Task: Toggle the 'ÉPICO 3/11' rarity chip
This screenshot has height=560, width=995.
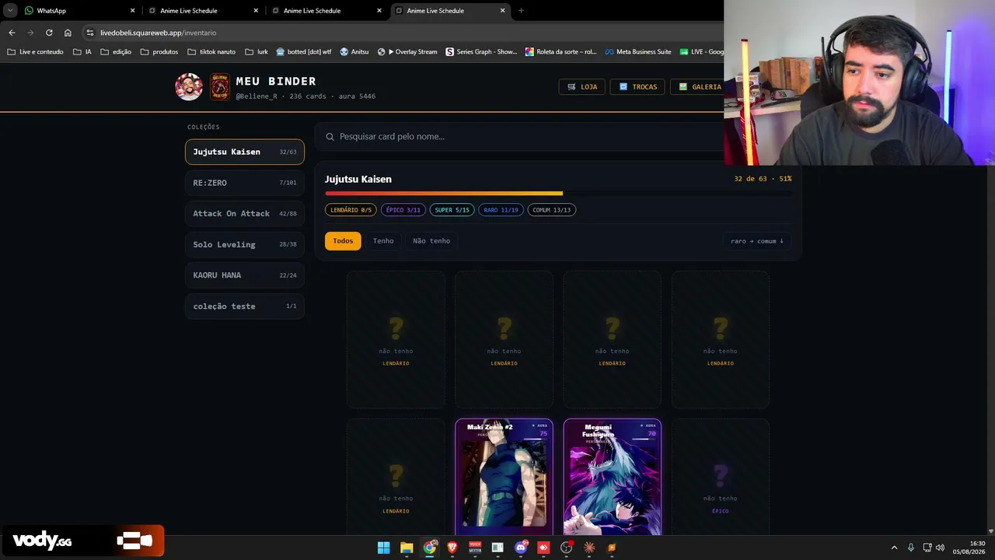Action: [x=403, y=210]
